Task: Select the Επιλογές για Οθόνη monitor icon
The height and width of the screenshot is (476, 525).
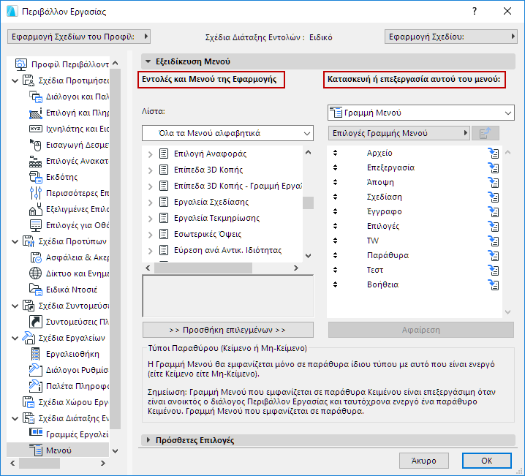Action: (x=36, y=225)
